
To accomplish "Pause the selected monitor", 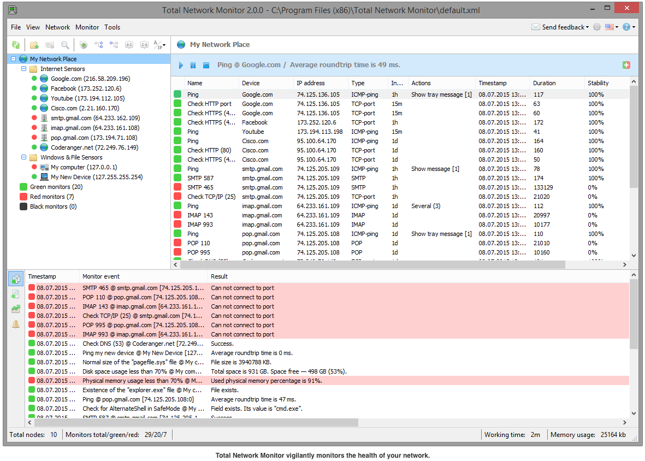I will [x=193, y=65].
